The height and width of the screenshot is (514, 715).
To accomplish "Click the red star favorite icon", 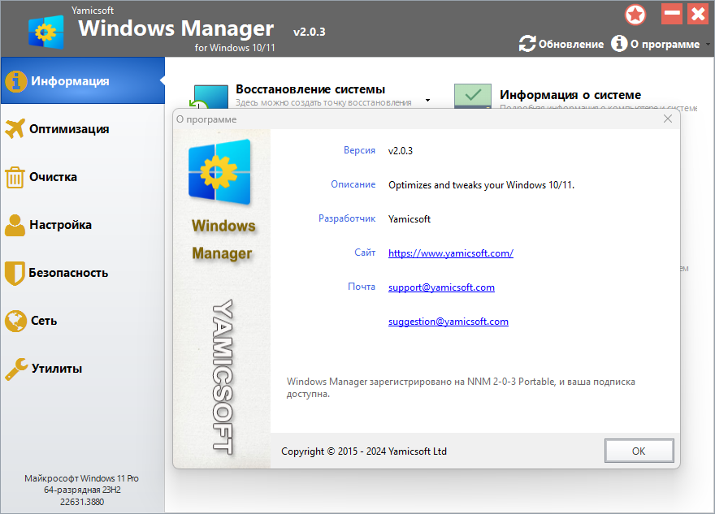I will coord(635,15).
